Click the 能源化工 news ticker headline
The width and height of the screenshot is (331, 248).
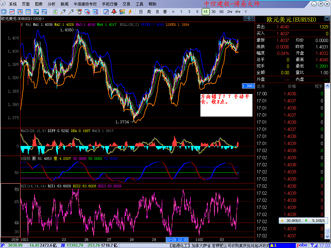(219, 245)
